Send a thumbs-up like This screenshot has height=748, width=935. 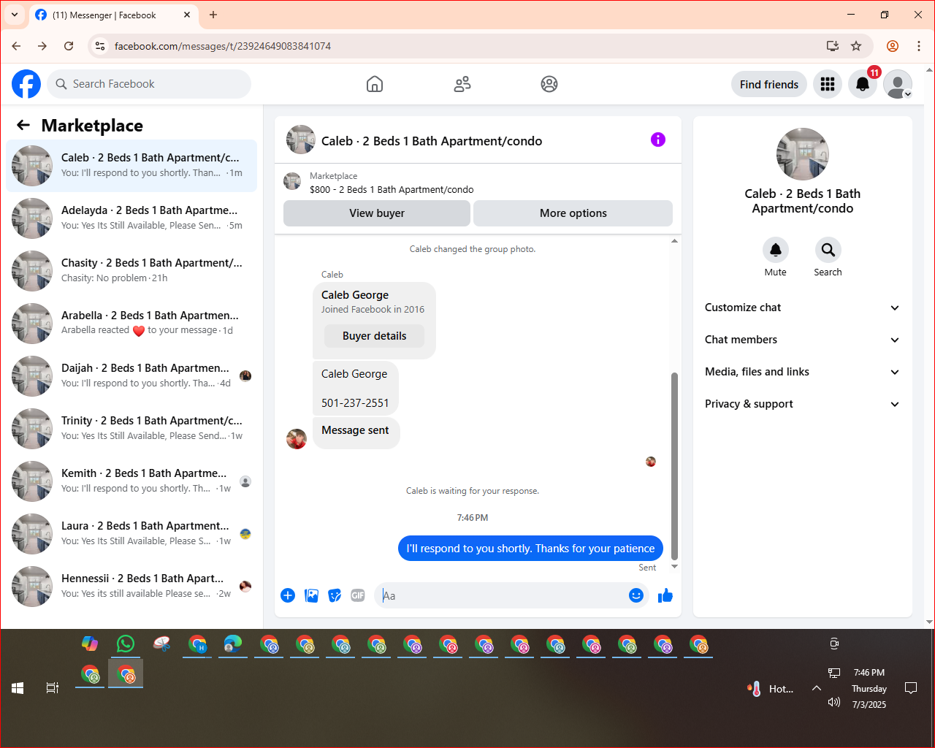[x=665, y=595]
